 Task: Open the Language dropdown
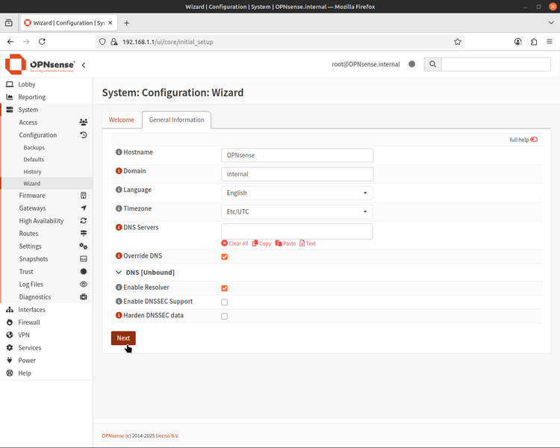click(x=296, y=193)
